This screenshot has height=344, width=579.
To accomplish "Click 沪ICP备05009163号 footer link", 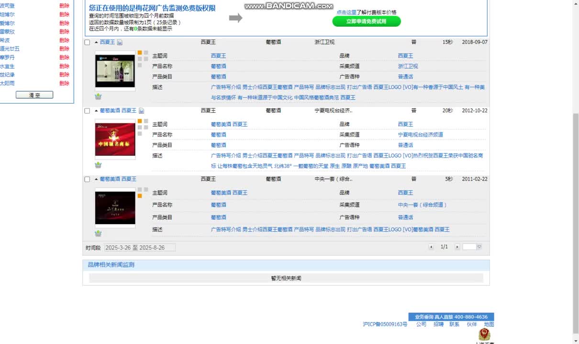I will [x=385, y=324].
